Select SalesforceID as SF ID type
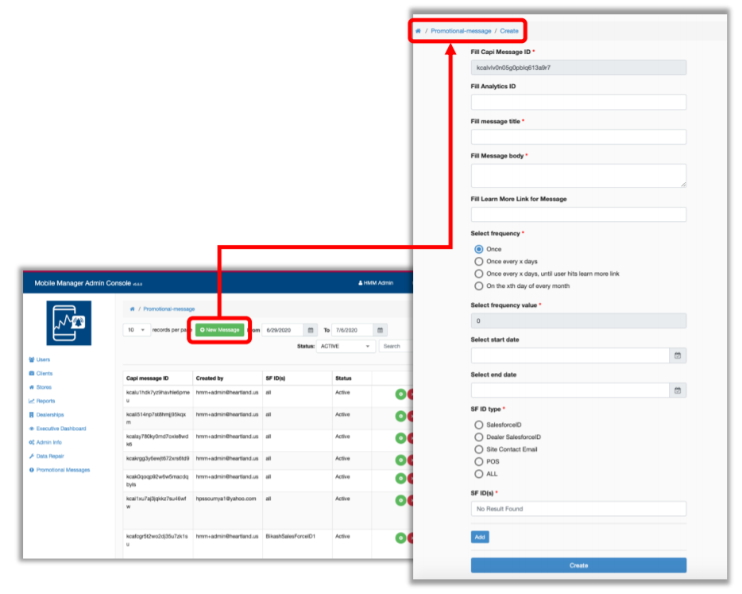This screenshot has height=594, width=742. [x=478, y=425]
